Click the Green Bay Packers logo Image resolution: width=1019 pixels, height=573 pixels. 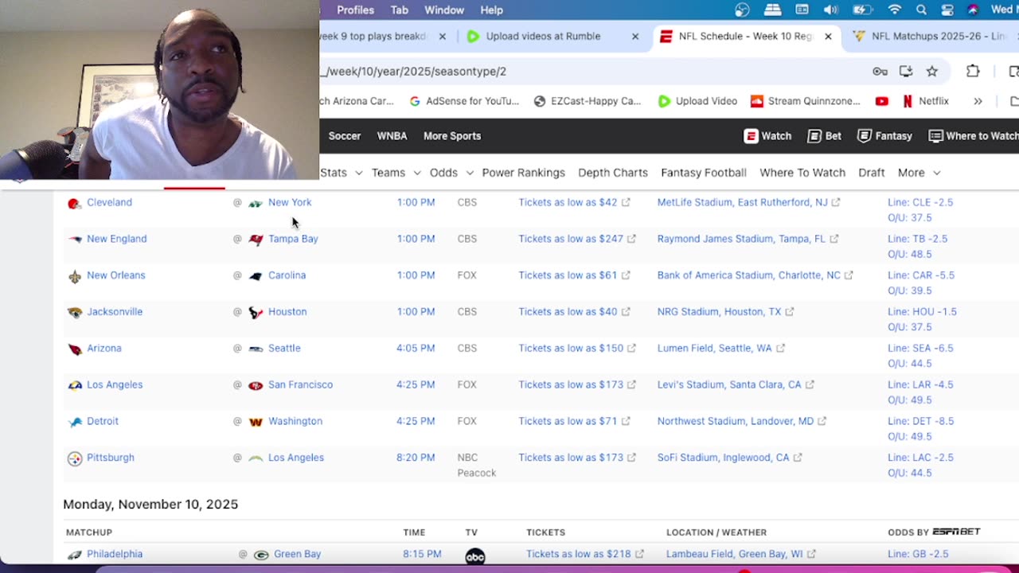pos(261,555)
